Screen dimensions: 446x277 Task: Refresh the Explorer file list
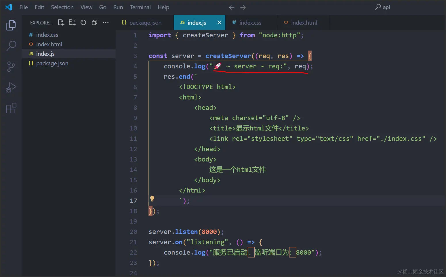[83, 22]
